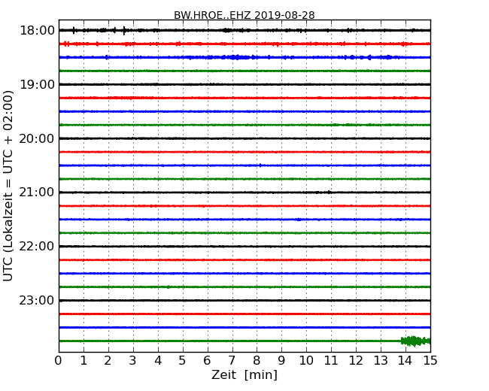Select the 18:00 time label

(37, 31)
